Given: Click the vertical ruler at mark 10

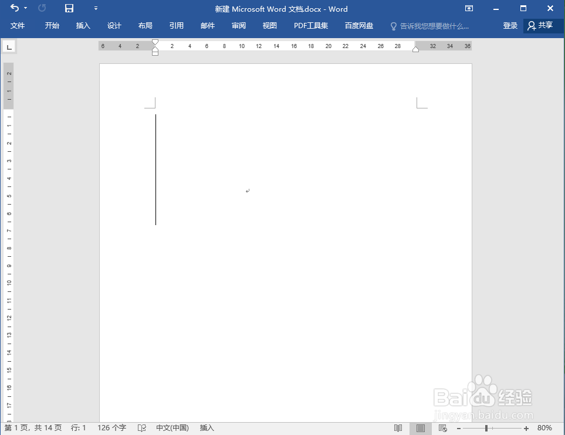Looking at the screenshot, I should click(9, 283).
